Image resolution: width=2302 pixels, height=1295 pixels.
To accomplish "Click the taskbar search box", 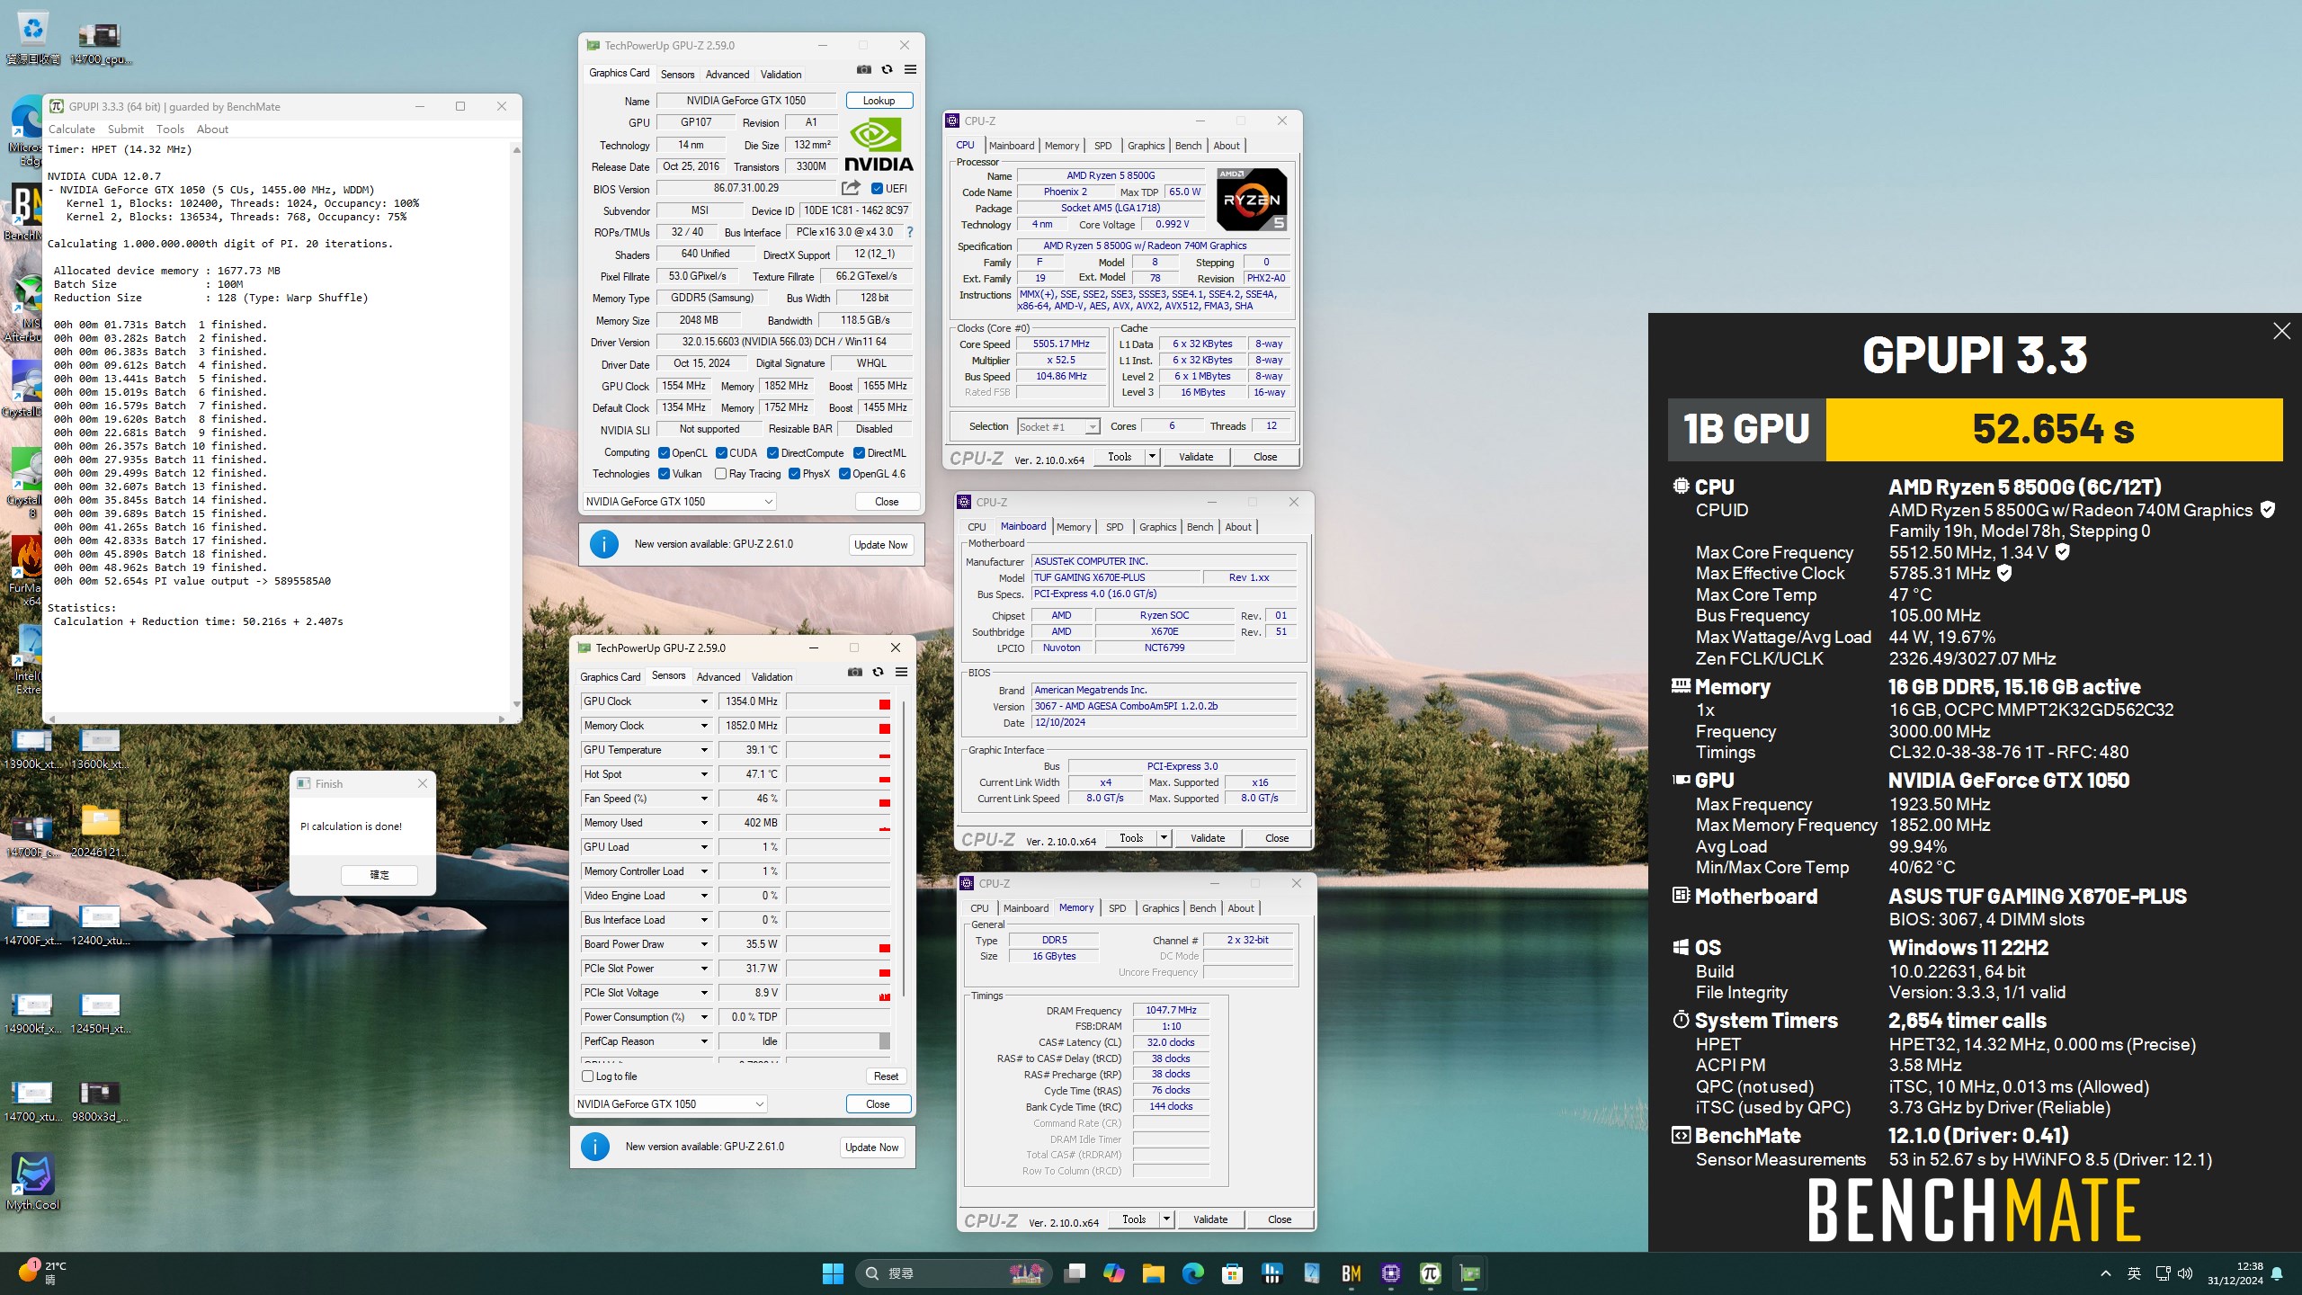I will pyautogui.click(x=951, y=1273).
